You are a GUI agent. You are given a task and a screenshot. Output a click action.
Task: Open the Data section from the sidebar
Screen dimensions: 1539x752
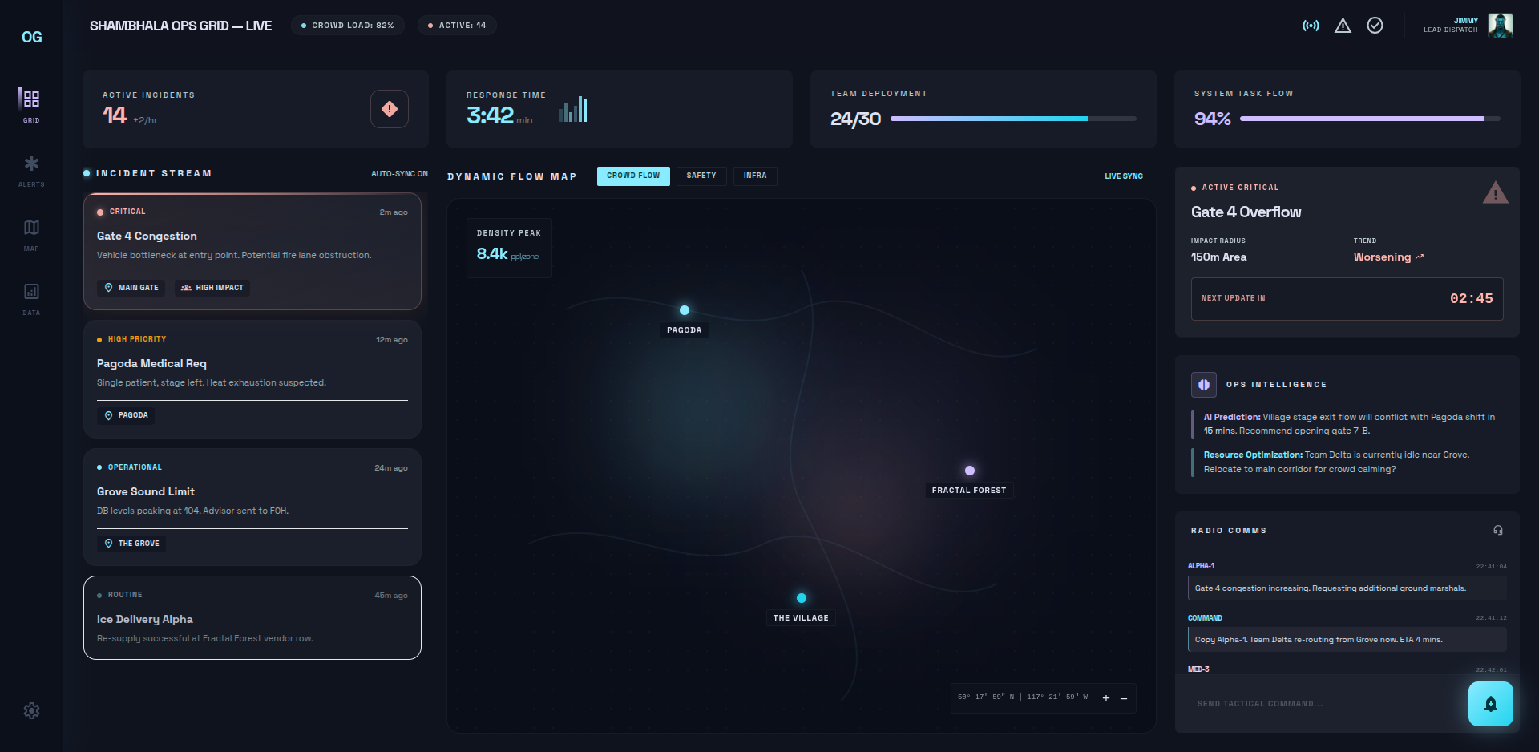coord(31,298)
